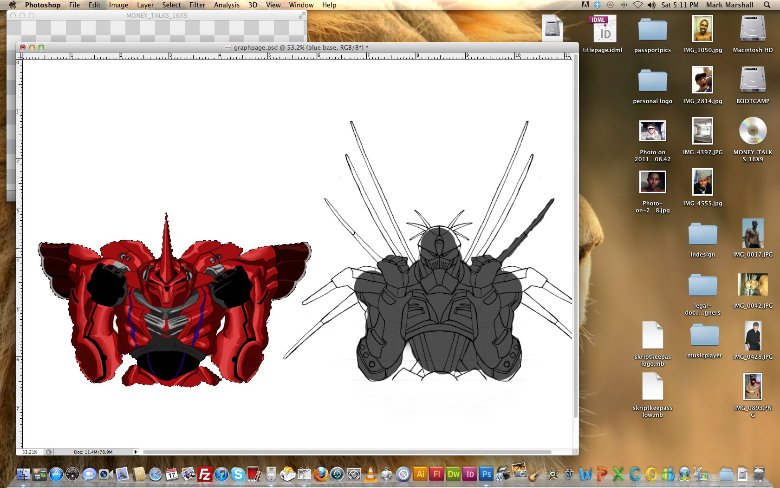Open the Window menu
780x488 pixels.
coord(301,5)
